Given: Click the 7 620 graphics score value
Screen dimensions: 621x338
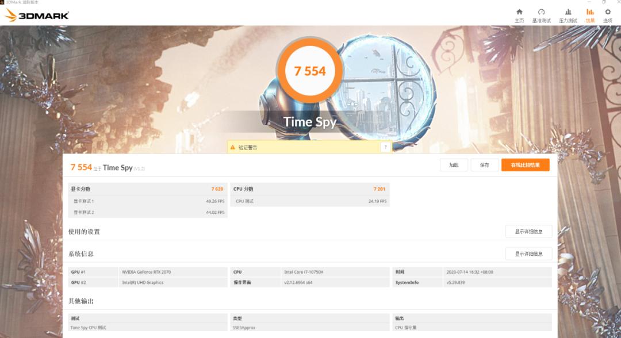Looking at the screenshot, I should point(217,189).
